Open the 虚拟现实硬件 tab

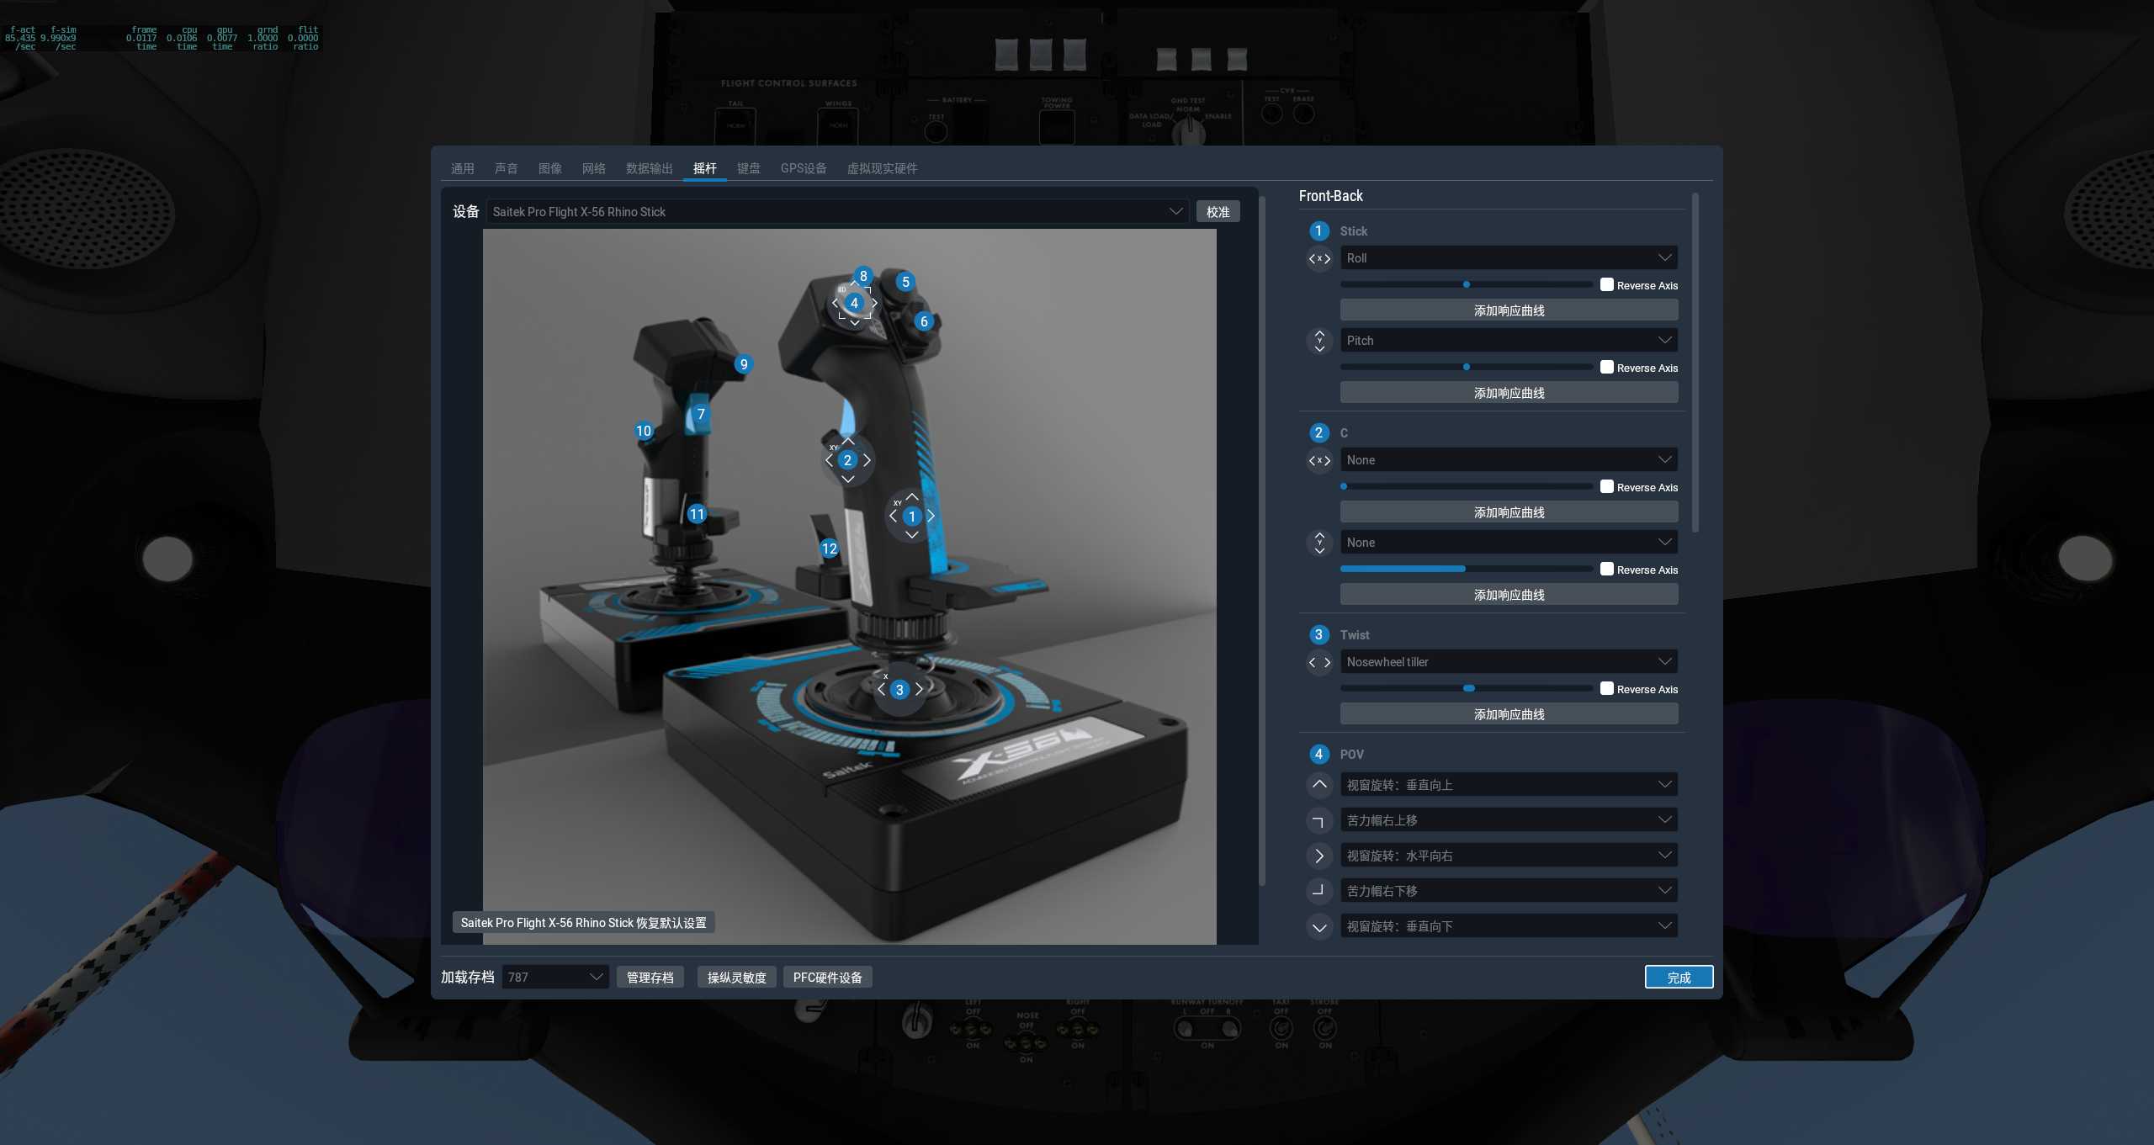click(x=882, y=168)
